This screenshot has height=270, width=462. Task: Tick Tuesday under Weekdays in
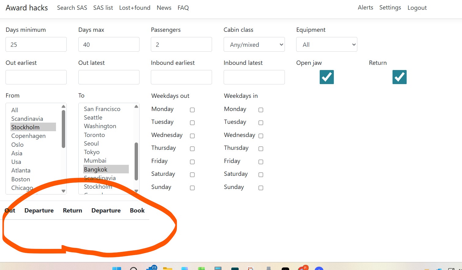pyautogui.click(x=261, y=123)
